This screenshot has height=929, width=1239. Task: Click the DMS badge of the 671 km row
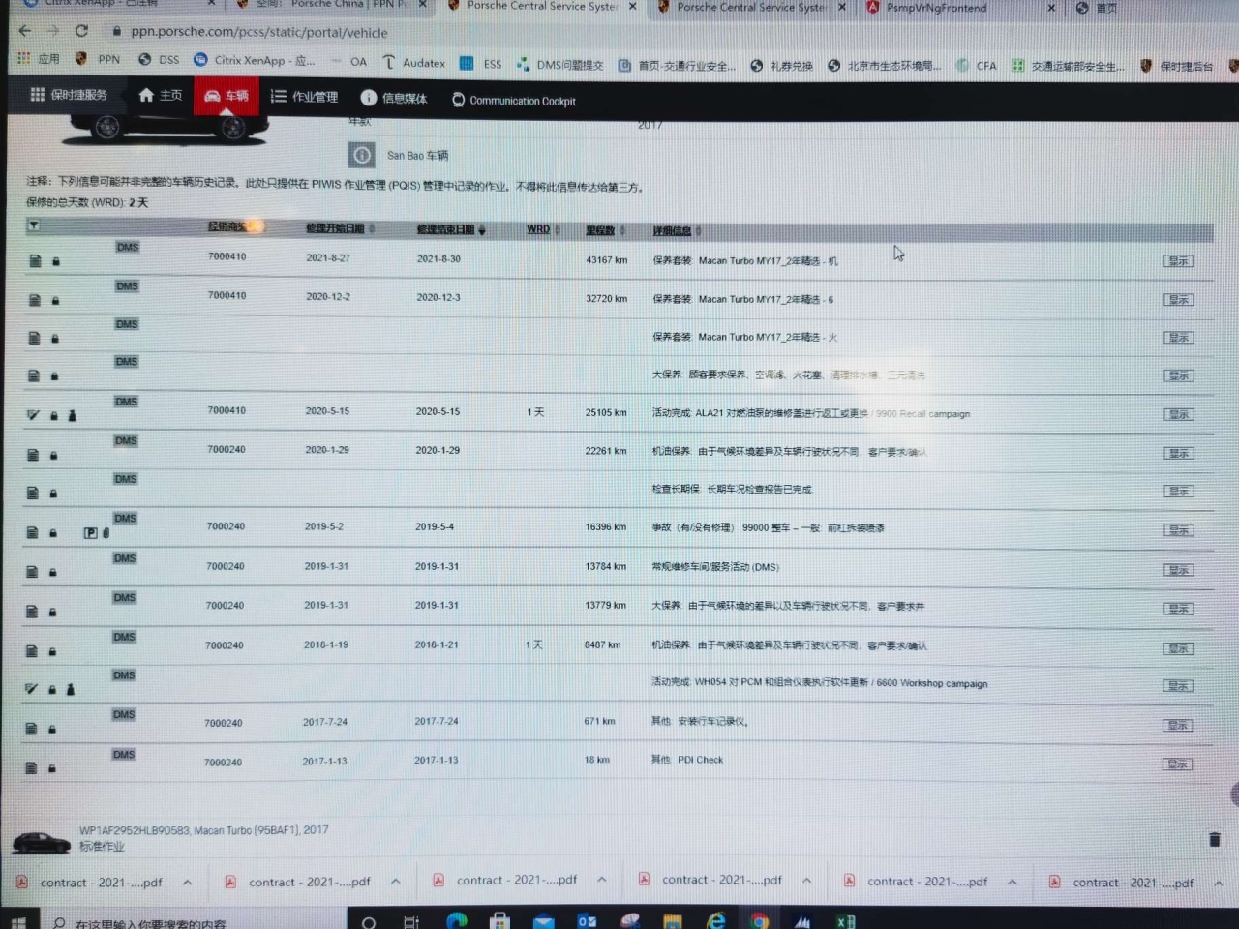124,714
